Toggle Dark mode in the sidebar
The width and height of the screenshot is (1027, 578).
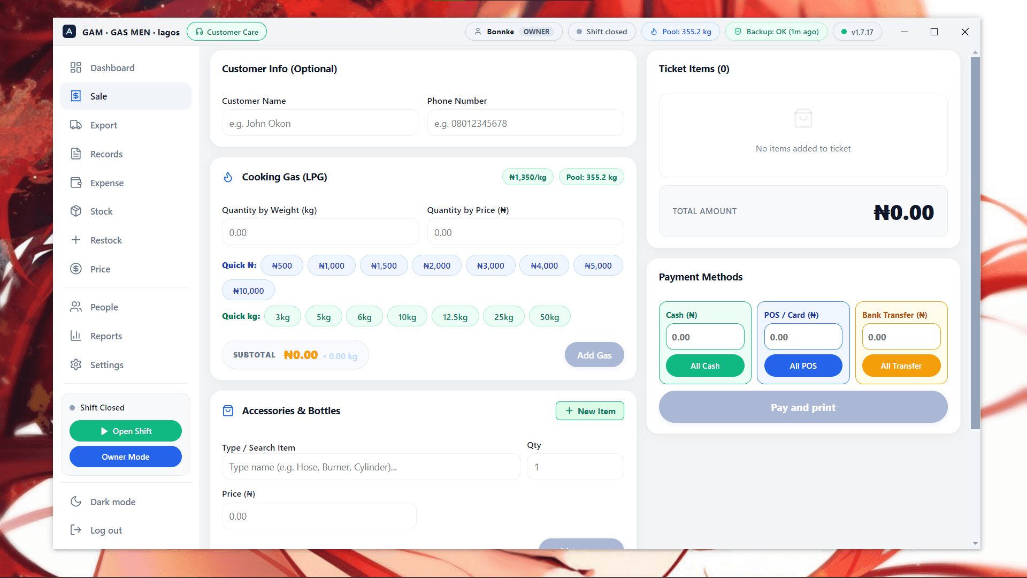click(x=126, y=501)
